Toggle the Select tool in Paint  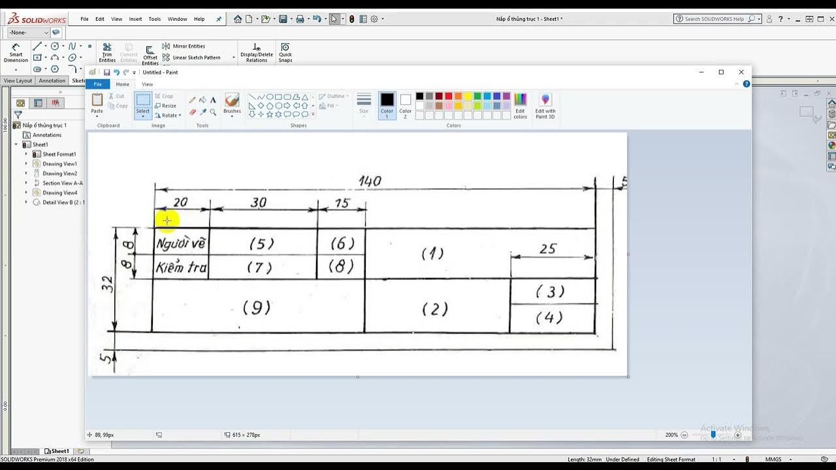[143, 105]
